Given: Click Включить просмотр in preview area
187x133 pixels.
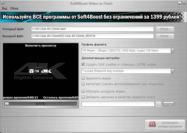Looking at the screenshot, I should point(41,45).
